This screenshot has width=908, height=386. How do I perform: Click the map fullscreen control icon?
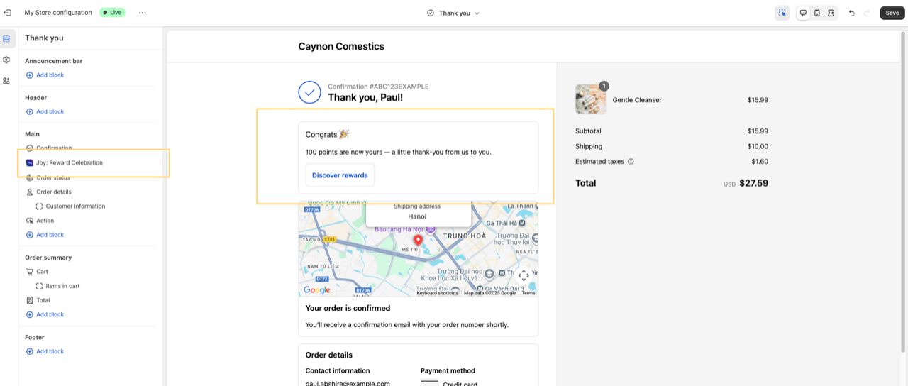tap(524, 275)
